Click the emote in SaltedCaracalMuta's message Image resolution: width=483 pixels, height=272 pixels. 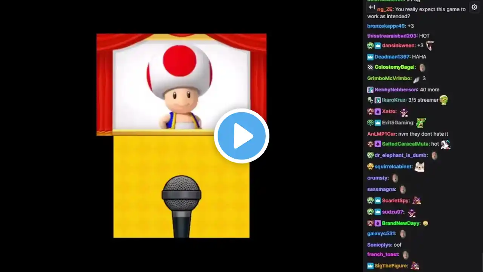point(446,144)
